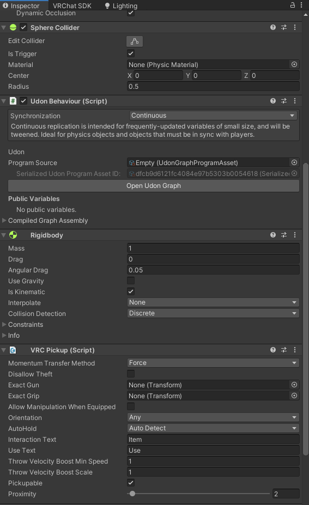Screen dimensions: 309x505
Task: Open the Collision Detection dropdown
Action: pos(213,313)
